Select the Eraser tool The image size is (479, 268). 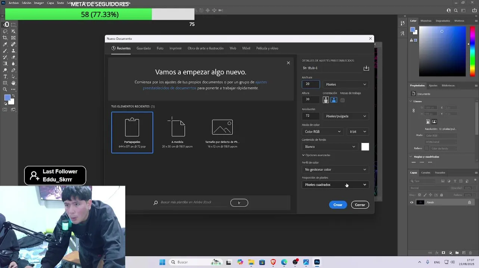13,57
